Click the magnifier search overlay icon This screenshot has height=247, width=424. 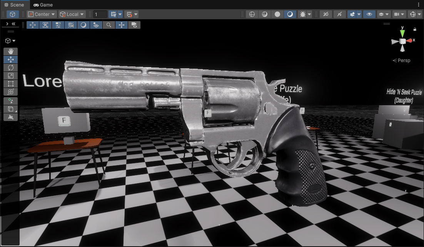109,25
